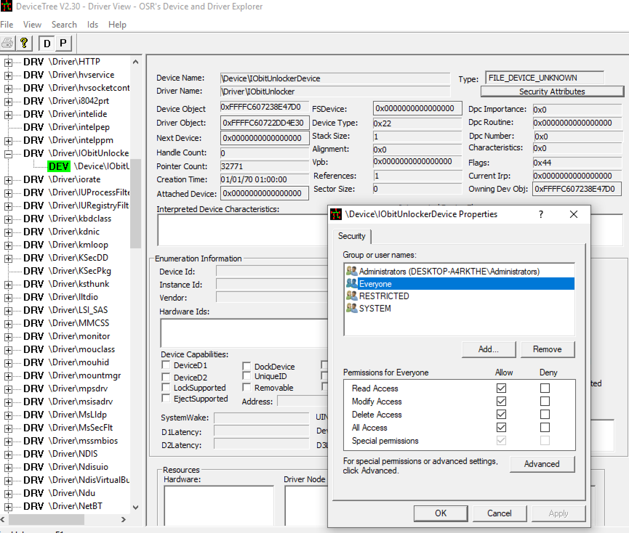Check Deny for All Access

[x=545, y=427]
